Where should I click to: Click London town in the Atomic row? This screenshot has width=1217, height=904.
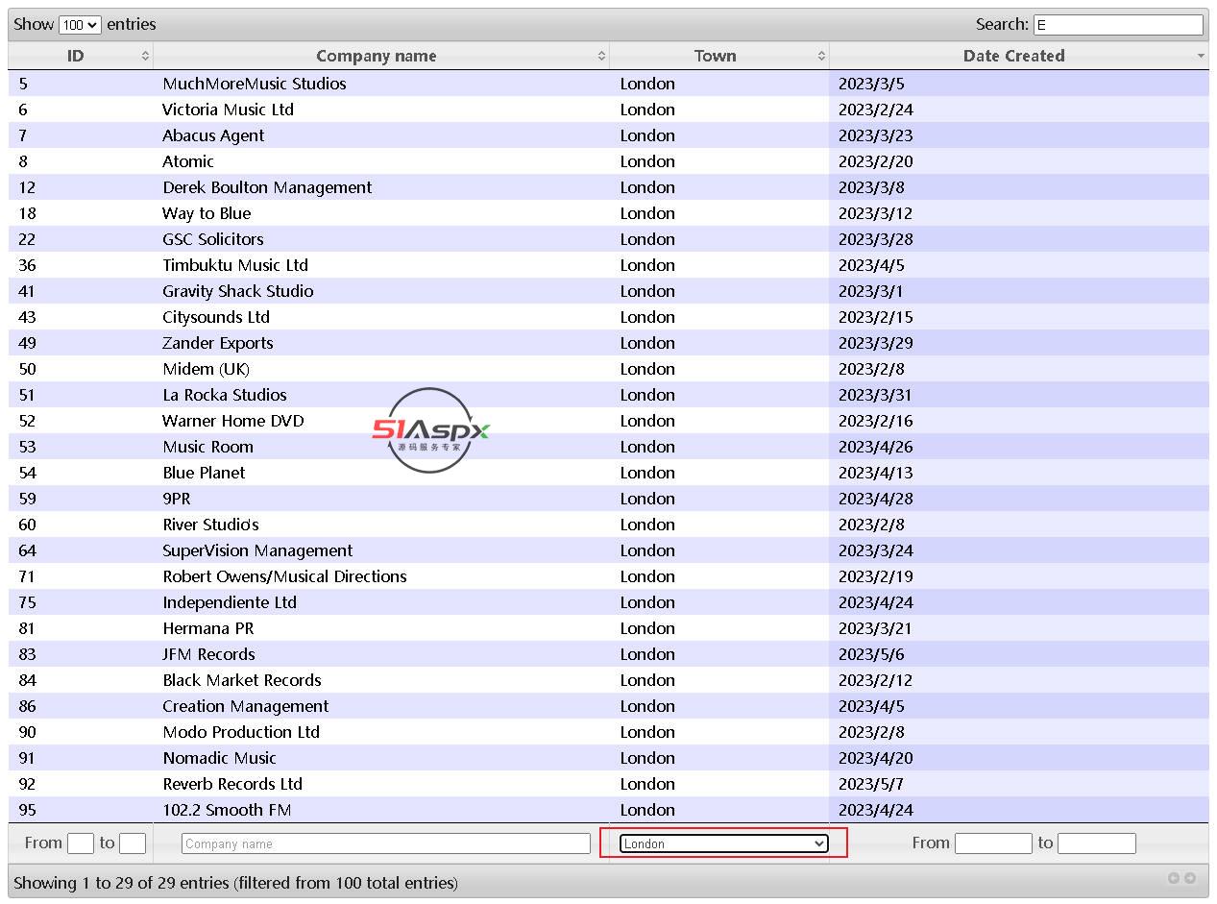pyautogui.click(x=647, y=161)
